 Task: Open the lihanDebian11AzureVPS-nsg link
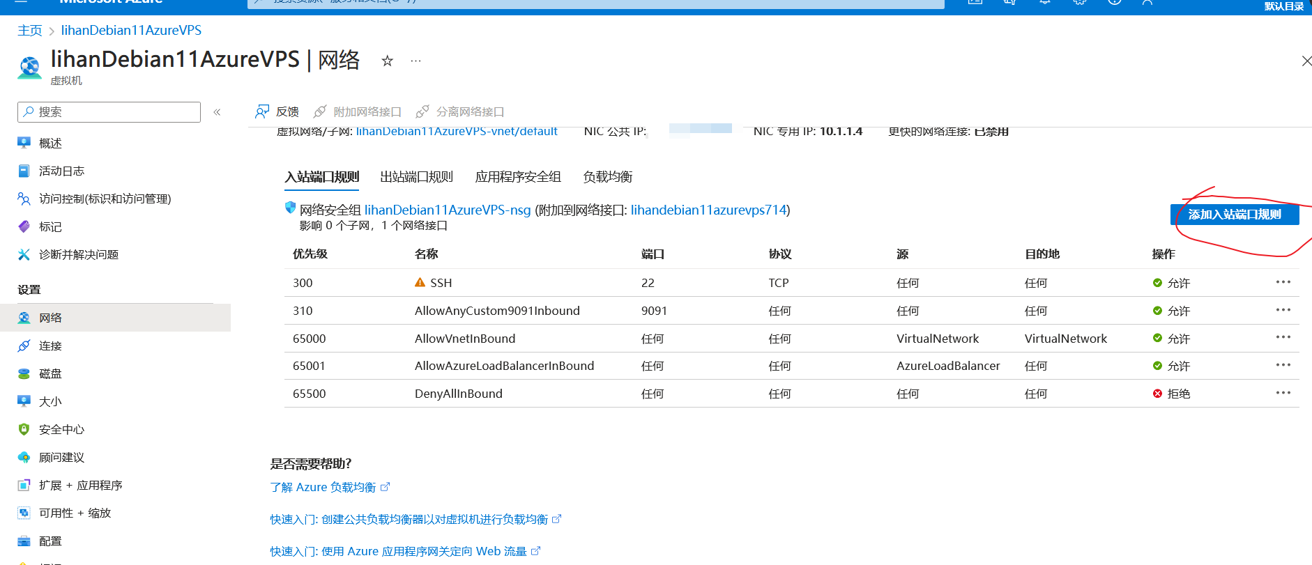(x=448, y=210)
